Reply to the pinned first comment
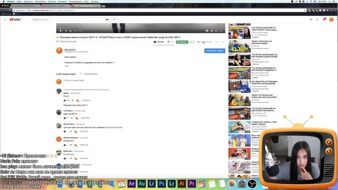Viewport: 338px width, 190px height. pos(86,100)
